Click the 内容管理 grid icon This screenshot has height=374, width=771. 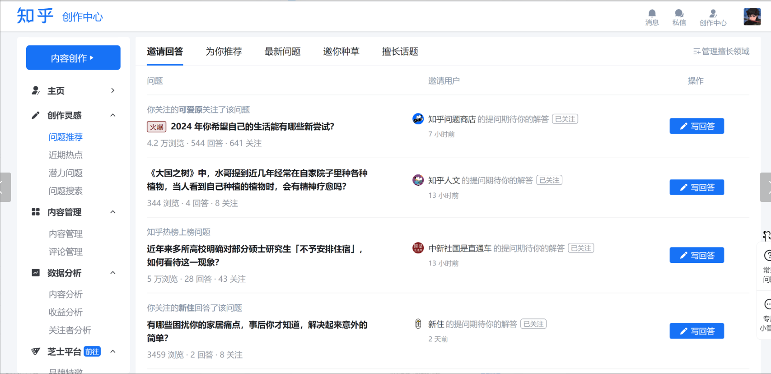pyautogui.click(x=35, y=212)
